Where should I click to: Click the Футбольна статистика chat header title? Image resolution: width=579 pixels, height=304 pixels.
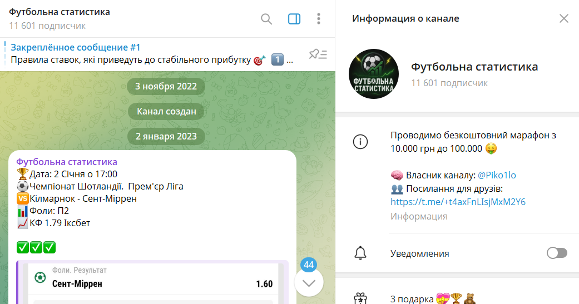tap(60, 12)
